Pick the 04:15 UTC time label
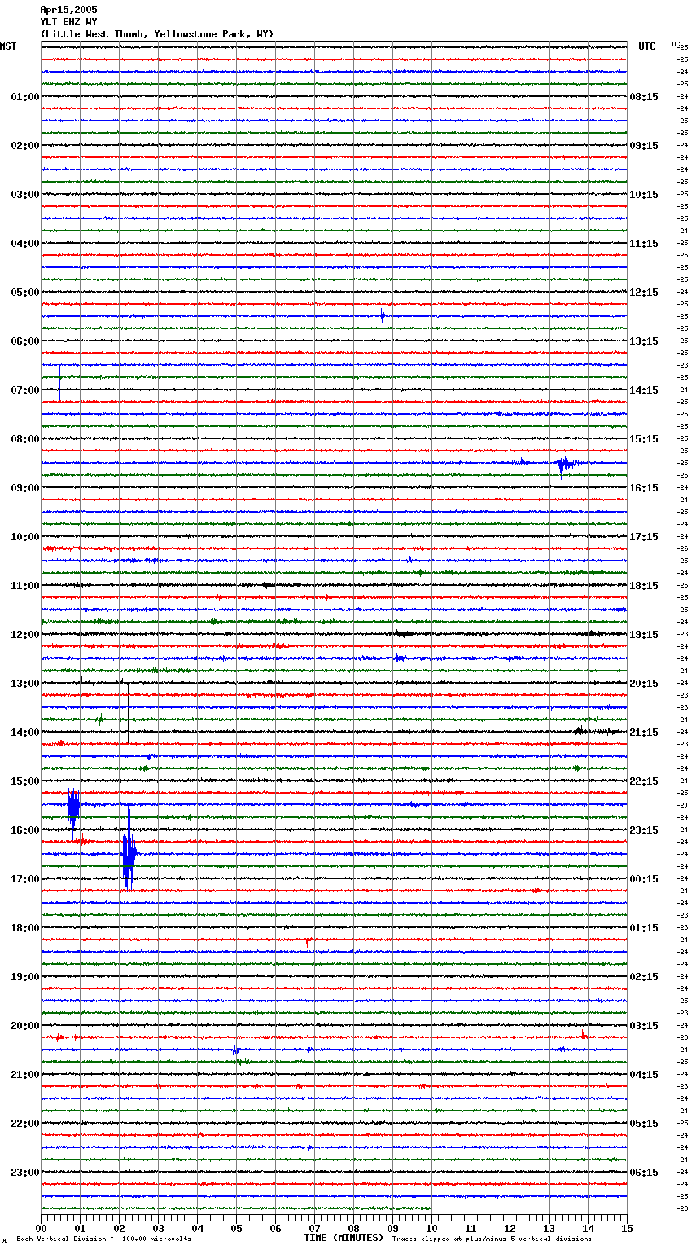 click(x=644, y=1075)
